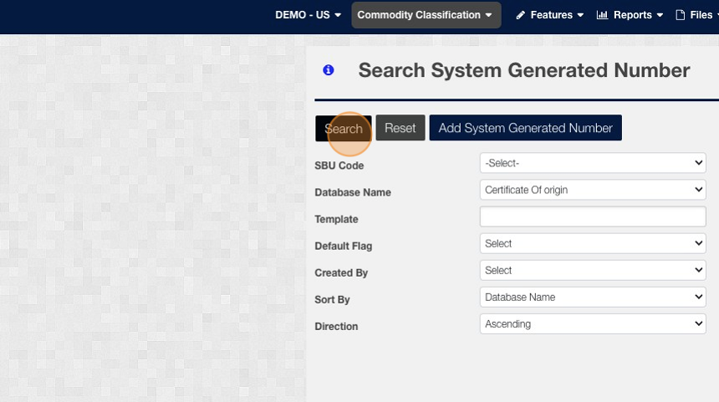This screenshot has height=402, width=719.
Task: Click the Database Name label
Action: pos(353,192)
